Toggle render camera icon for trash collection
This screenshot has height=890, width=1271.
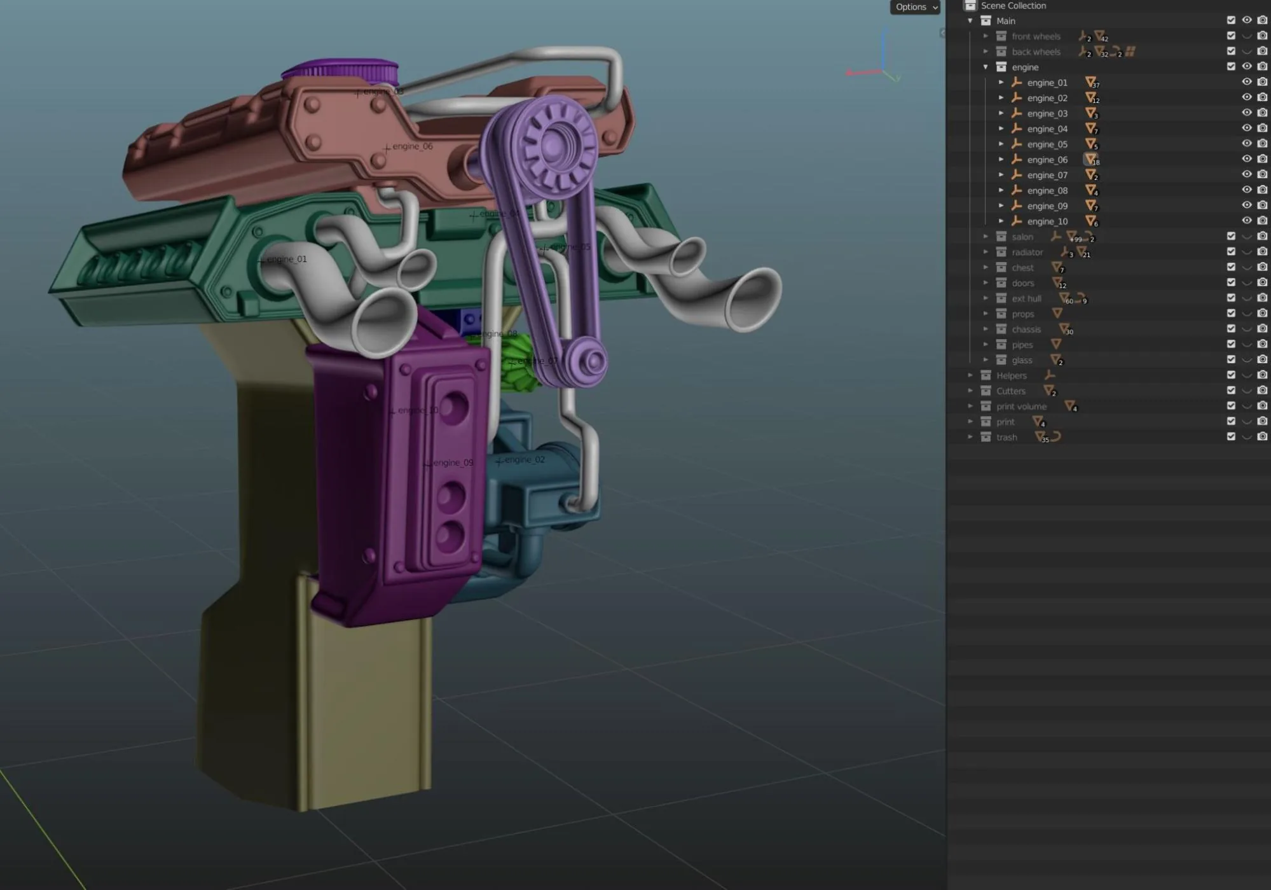click(1262, 437)
